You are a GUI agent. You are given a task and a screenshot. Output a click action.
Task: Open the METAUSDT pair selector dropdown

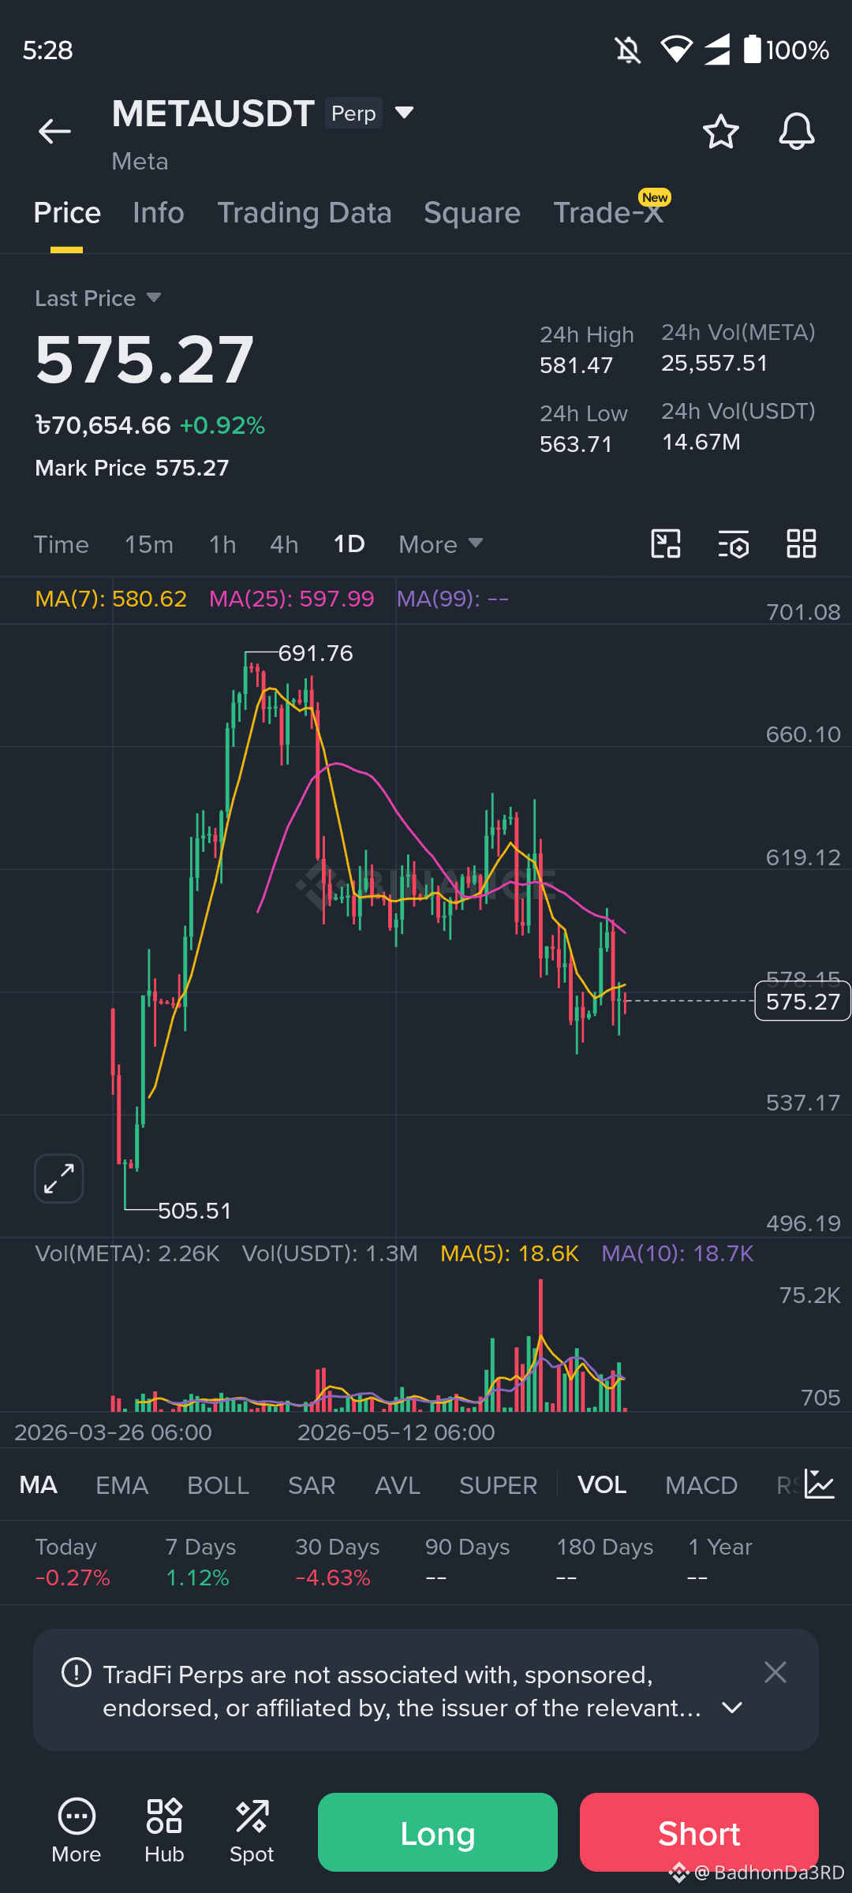[404, 113]
